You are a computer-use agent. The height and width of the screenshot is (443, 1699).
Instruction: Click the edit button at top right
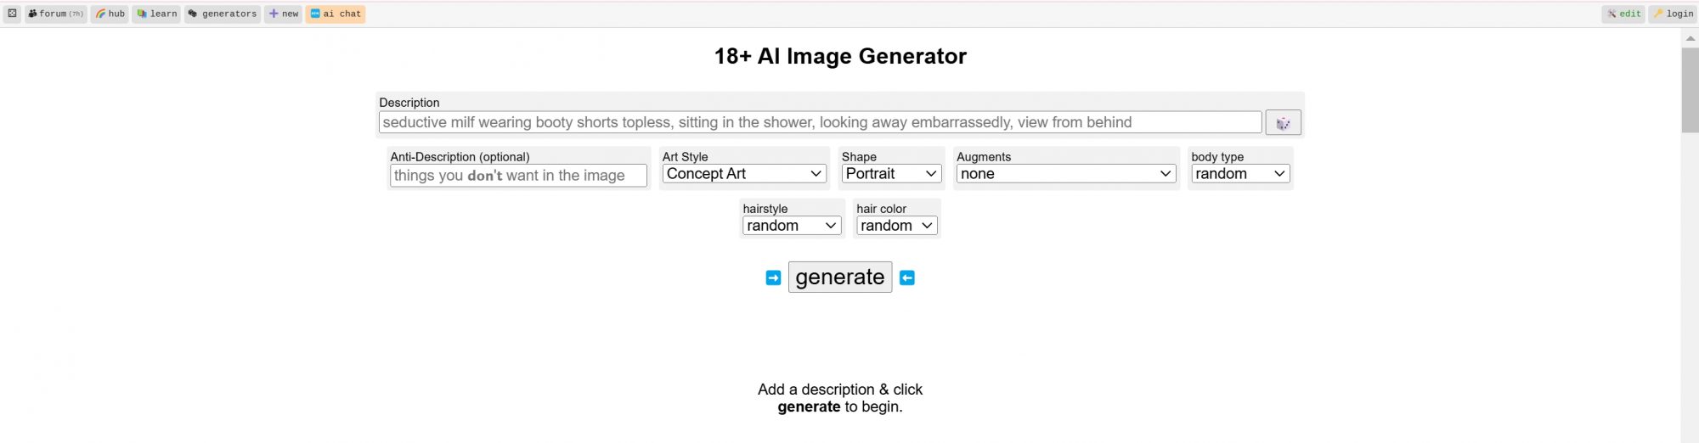coord(1623,14)
